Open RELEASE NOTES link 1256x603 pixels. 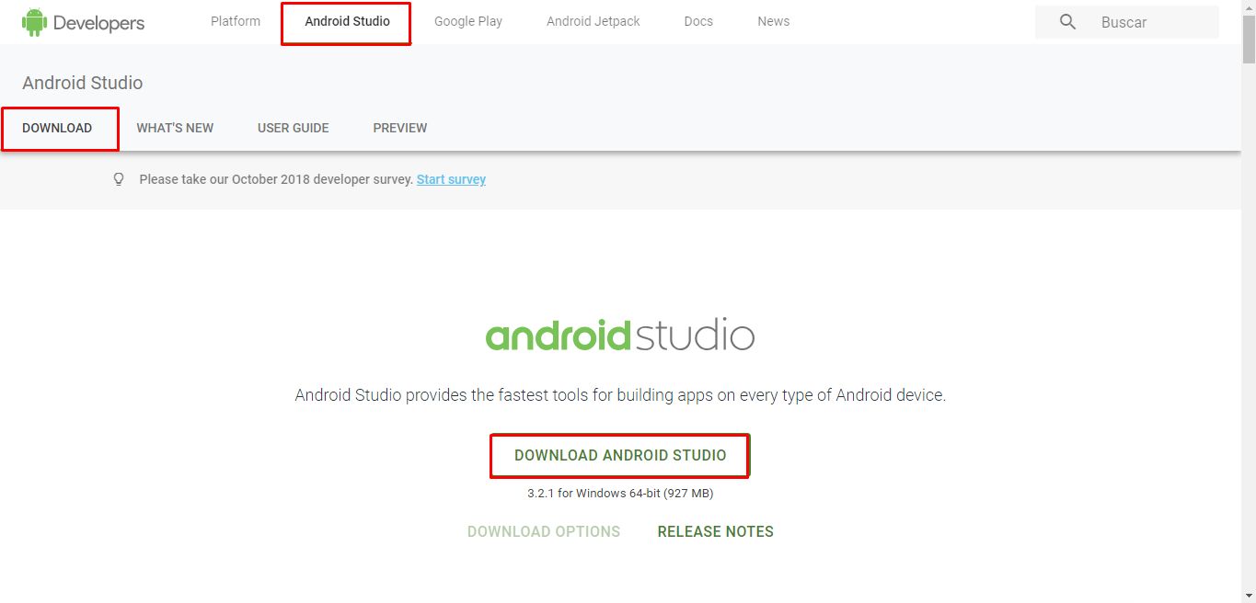(716, 531)
